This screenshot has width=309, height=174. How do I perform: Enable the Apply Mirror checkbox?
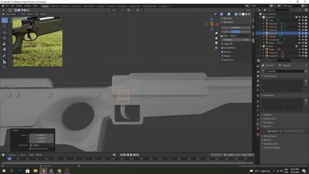(222, 60)
